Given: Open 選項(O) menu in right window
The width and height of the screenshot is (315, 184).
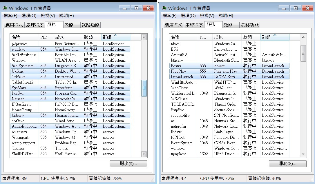Looking at the screenshot, I should point(188,15).
